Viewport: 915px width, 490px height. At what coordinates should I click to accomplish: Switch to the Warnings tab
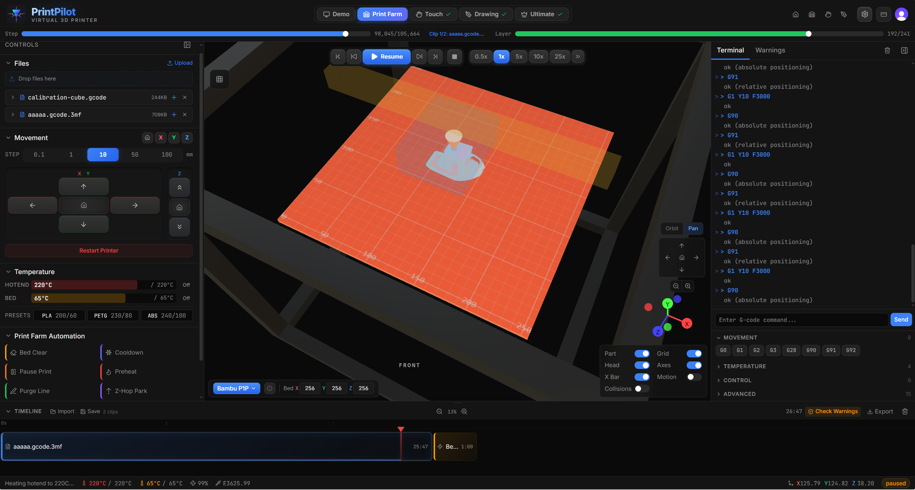(x=770, y=50)
